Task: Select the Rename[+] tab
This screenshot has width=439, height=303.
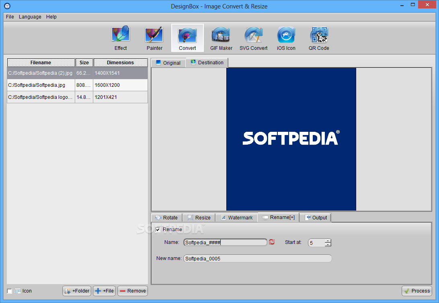Action: coord(278,217)
